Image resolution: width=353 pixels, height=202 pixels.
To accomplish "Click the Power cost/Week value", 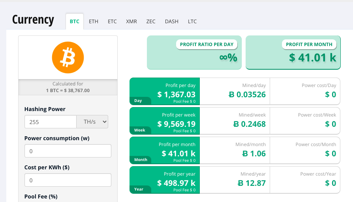I will point(330,124).
